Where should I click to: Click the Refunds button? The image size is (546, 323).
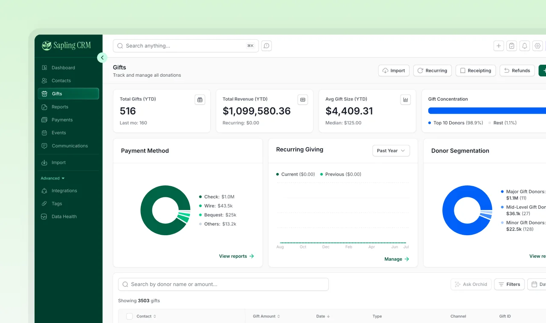pyautogui.click(x=517, y=71)
